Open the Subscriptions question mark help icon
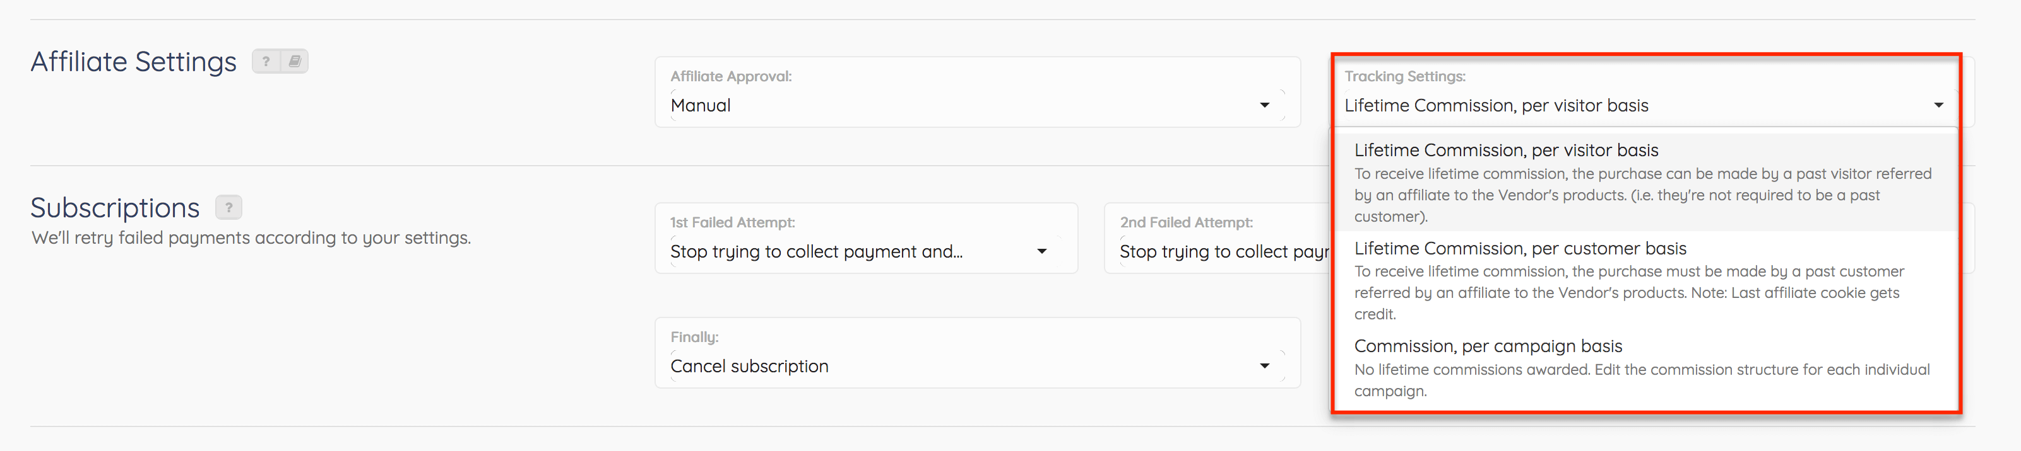The height and width of the screenshot is (451, 2021). click(228, 207)
